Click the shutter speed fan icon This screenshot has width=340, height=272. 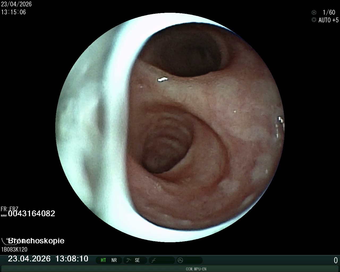(314, 12)
